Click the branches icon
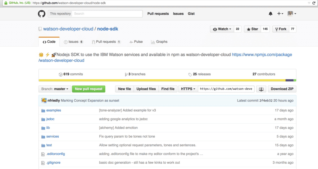 coord(126,74)
